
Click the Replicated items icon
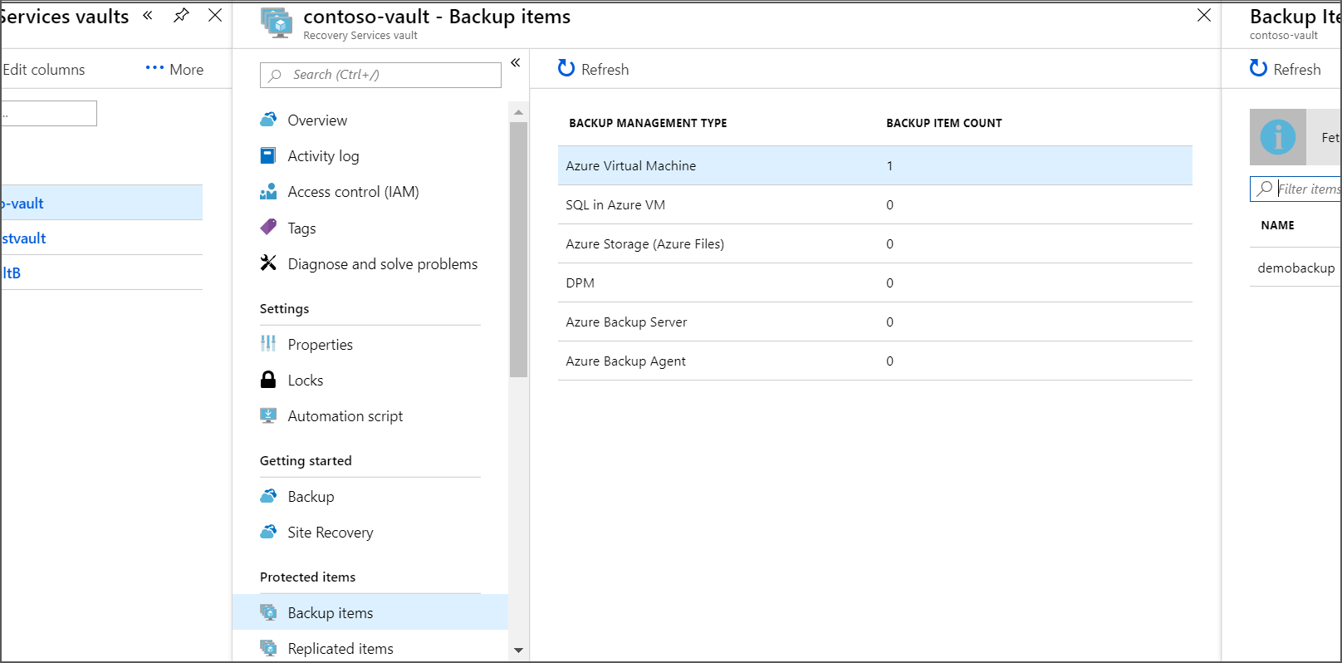tap(268, 648)
